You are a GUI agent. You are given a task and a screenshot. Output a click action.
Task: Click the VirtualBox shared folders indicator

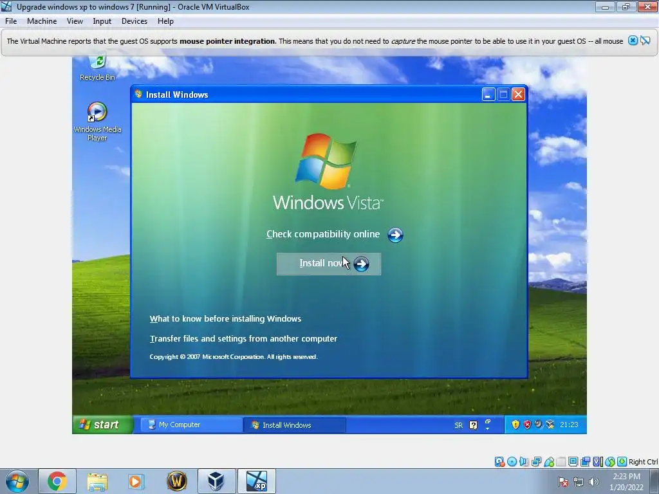(x=561, y=462)
